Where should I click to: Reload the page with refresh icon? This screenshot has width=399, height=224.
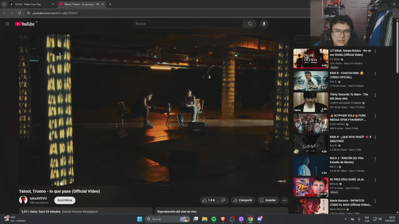click(x=19, y=13)
